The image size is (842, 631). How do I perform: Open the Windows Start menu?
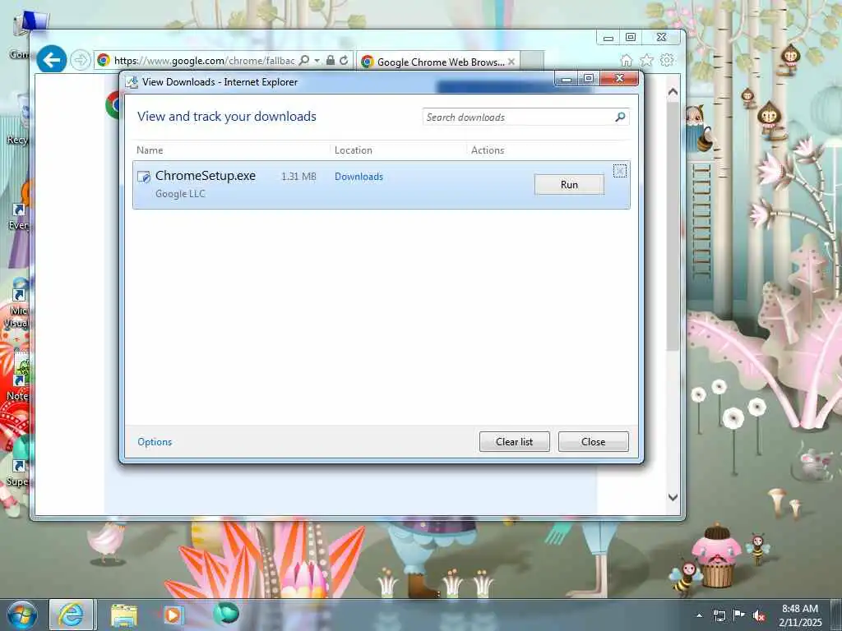tap(22, 615)
